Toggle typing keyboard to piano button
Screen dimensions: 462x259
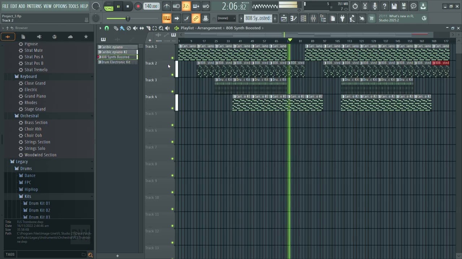pos(166,18)
